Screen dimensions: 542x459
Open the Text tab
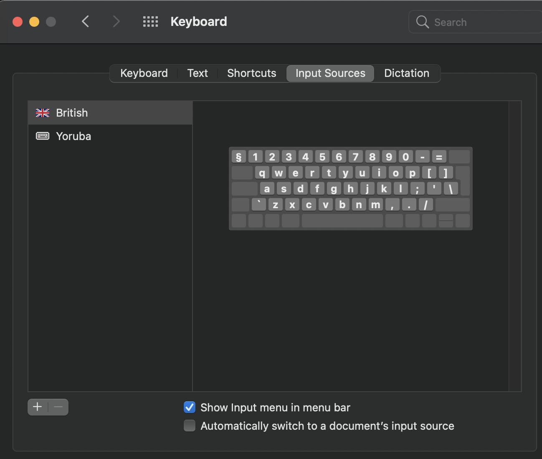[197, 73]
